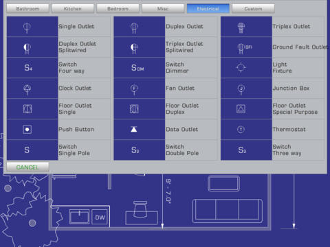This screenshot has height=247, width=330.
Task: Click the 'Clock Outlet' label
Action: point(75,88)
